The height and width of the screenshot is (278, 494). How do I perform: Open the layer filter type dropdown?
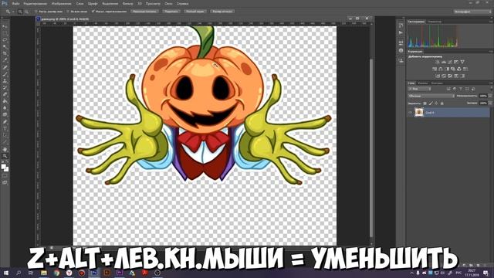pyautogui.click(x=419, y=89)
